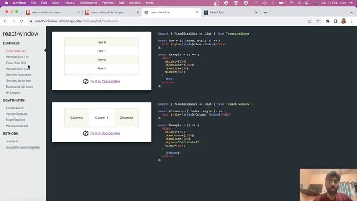The image size is (357, 201).
Task: Select Variable Size List example
Action: 17,57
